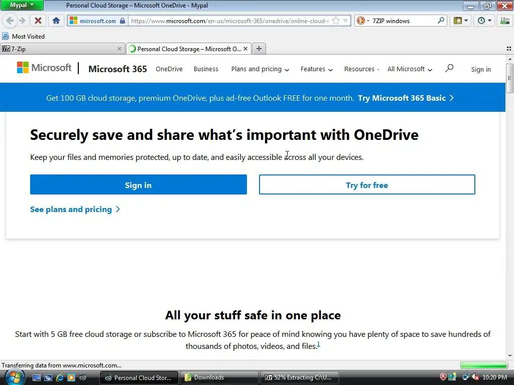Click Personal Cloud Stor... taskbar button
This screenshot has height=385, width=514.
pyautogui.click(x=139, y=377)
